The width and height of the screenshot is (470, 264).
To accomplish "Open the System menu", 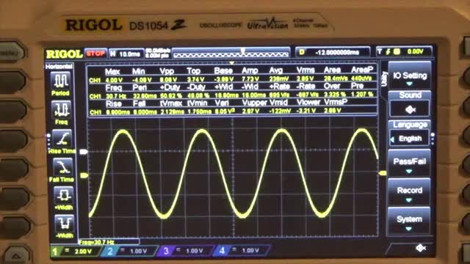I will (x=409, y=221).
